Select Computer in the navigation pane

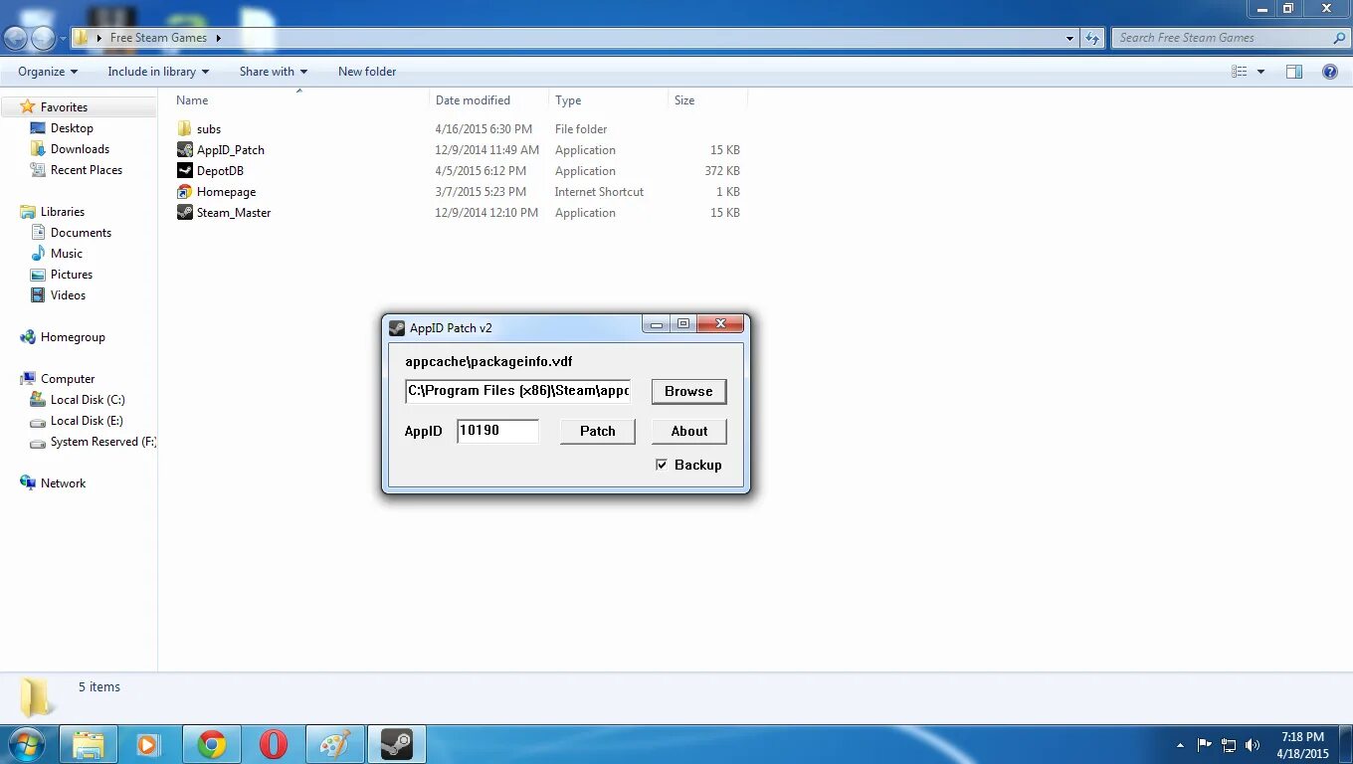(68, 379)
